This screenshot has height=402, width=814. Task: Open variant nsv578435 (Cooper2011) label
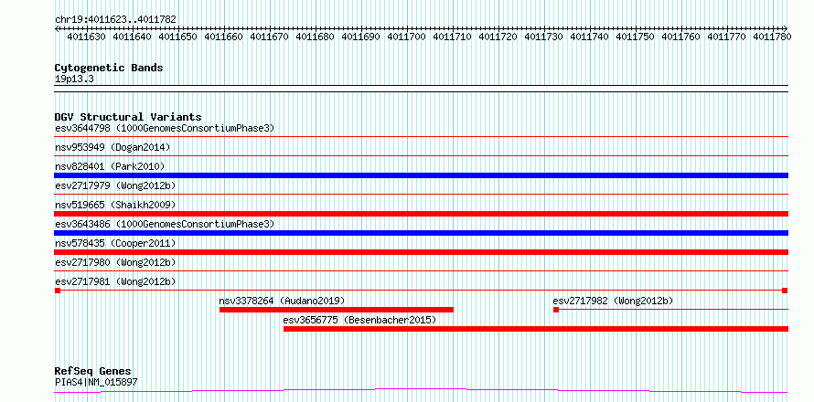(x=115, y=243)
